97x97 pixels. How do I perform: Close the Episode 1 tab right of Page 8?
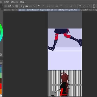93,10
